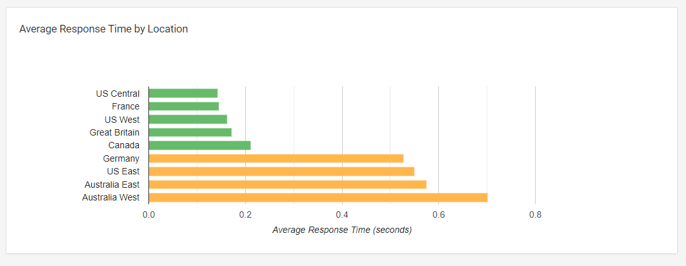Select the France response time bar
This screenshot has width=686, height=266.
184,106
